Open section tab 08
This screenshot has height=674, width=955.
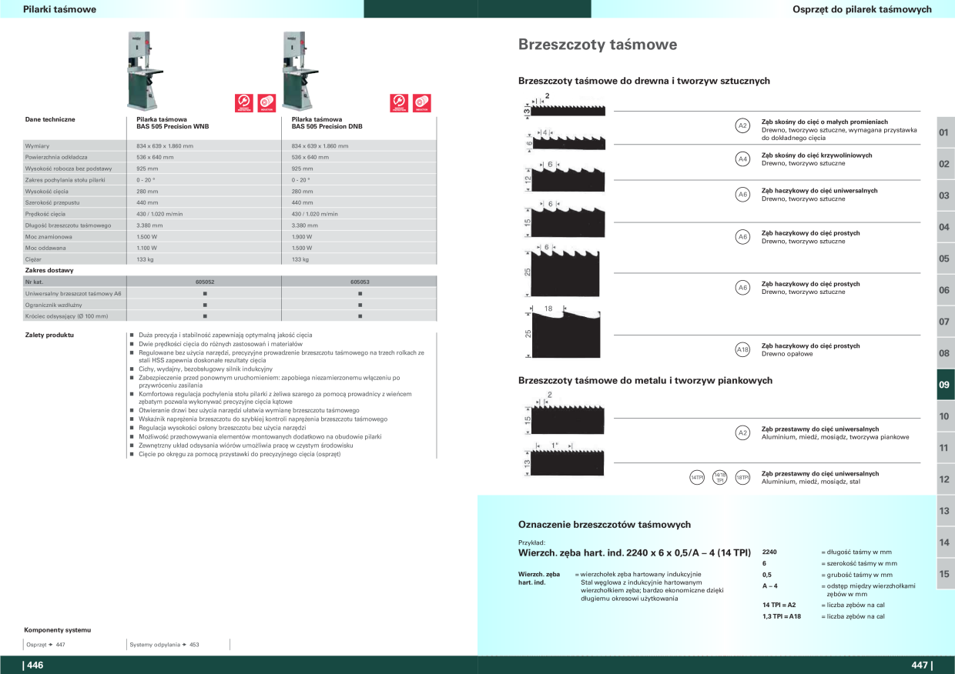point(945,353)
